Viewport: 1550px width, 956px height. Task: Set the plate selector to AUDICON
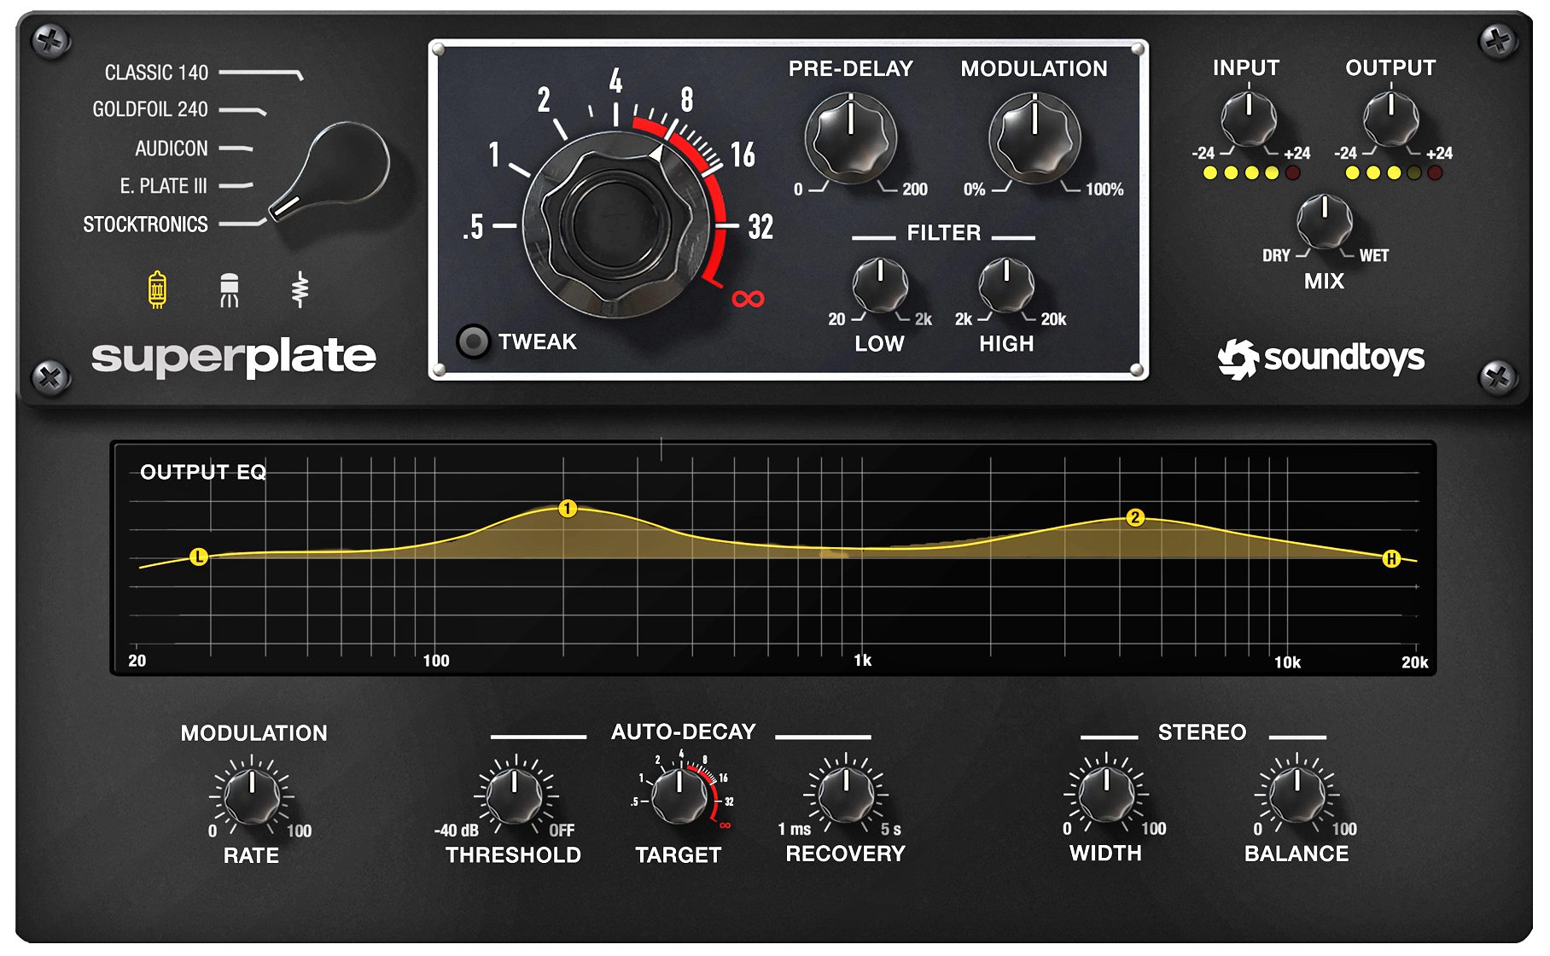(x=171, y=148)
